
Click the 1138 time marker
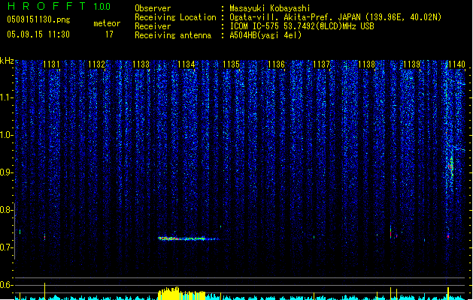pos(366,64)
